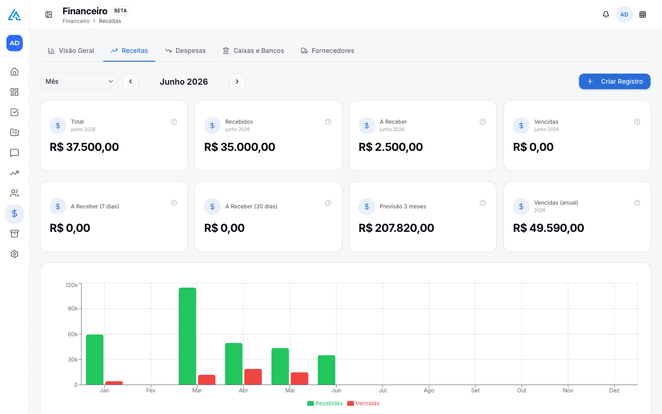Open the AD user avatar in the header

(x=624, y=15)
